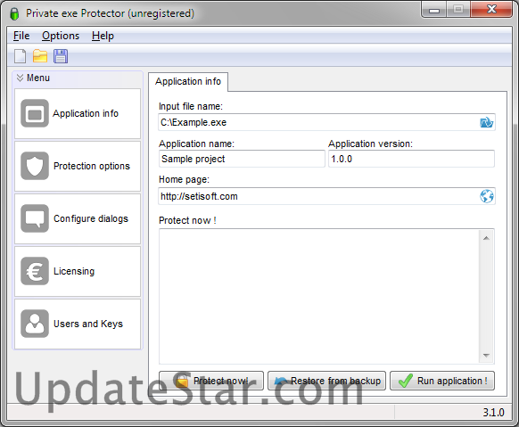Click the Licensing menu label
Viewport: 519px width, 427px height.
pyautogui.click(x=74, y=271)
